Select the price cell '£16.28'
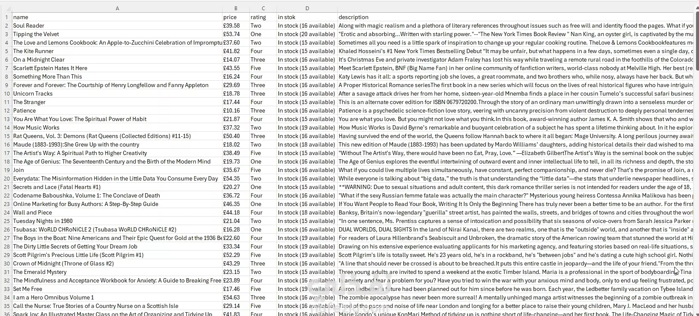The image size is (699, 316). (236, 229)
